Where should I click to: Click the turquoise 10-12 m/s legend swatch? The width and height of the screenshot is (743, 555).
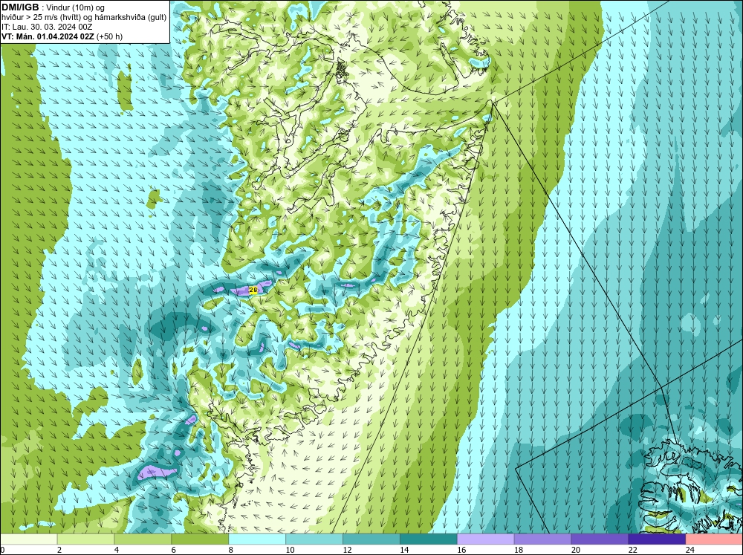pos(314,539)
